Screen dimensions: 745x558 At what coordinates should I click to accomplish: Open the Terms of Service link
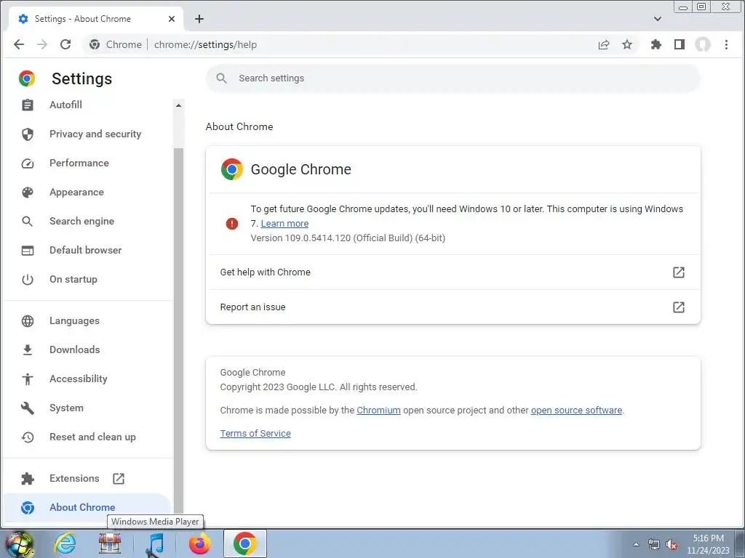(x=255, y=434)
